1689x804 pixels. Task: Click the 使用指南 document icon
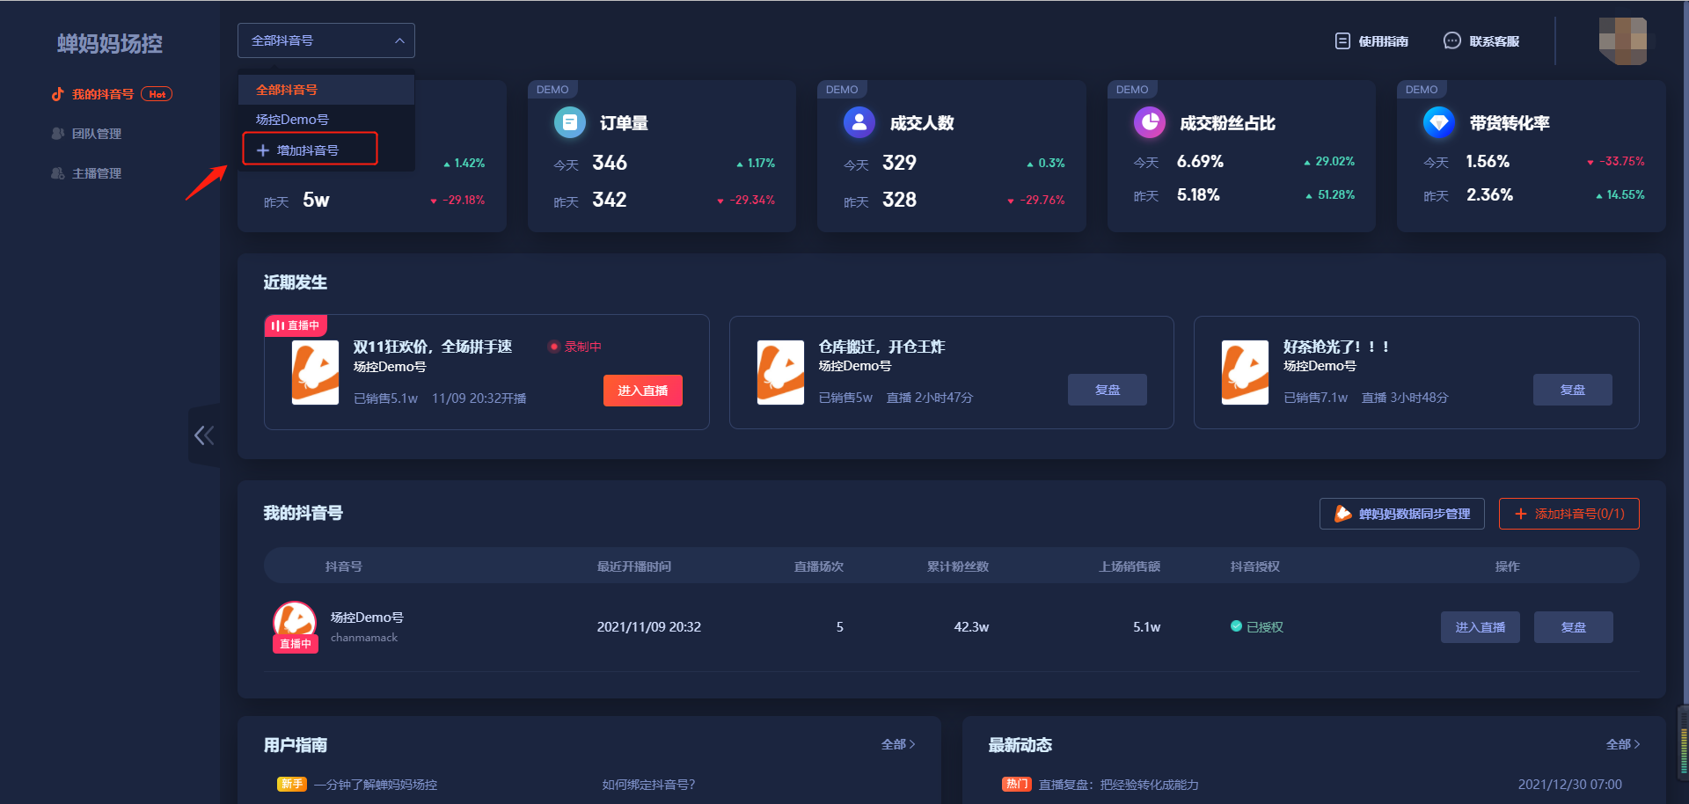click(x=1342, y=40)
